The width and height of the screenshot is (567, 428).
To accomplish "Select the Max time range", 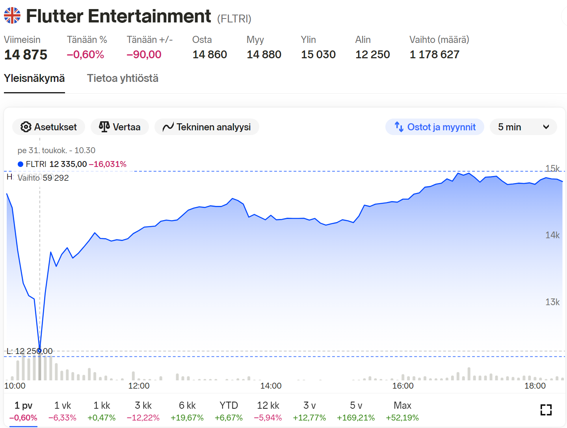I will tap(402, 411).
